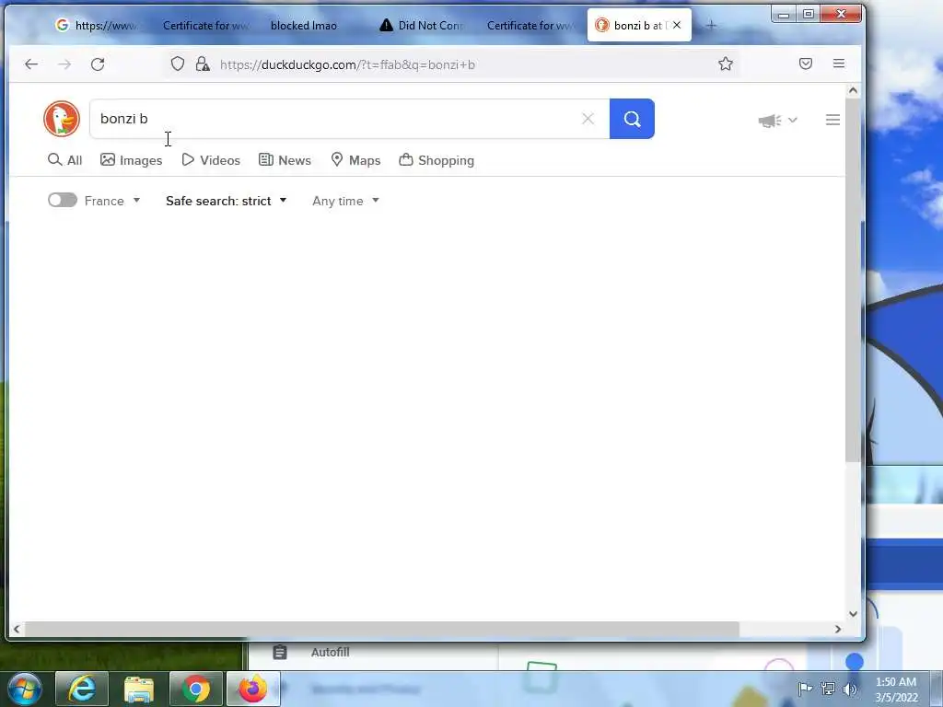Switch to Maps results
This screenshot has width=943, height=707.
[x=355, y=160]
